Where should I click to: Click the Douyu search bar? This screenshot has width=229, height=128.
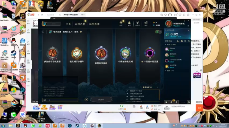coord(54,15)
